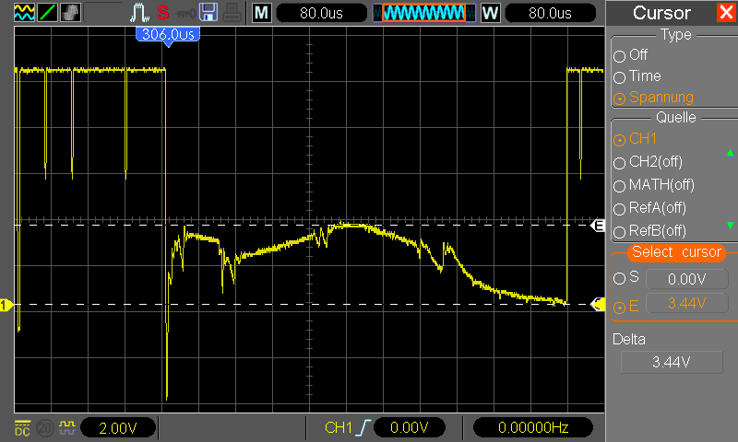
Task: Click the sine wave display icon
Action: tap(24, 13)
